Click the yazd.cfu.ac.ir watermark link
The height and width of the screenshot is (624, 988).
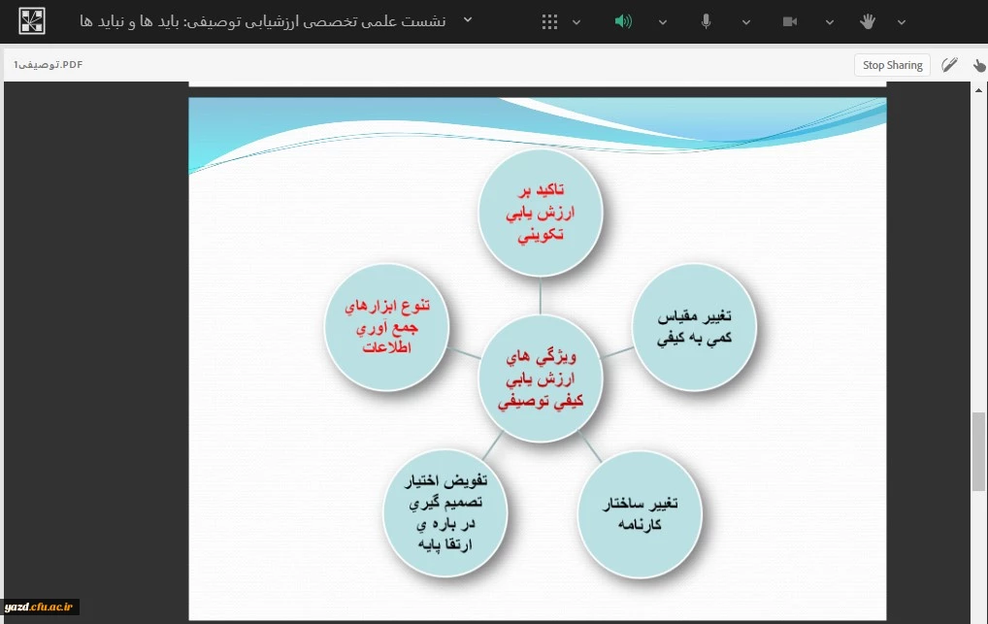(41, 607)
